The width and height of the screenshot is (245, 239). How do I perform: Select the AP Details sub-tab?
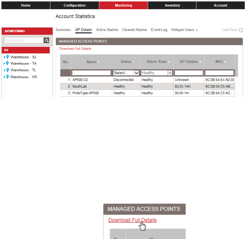point(83,30)
